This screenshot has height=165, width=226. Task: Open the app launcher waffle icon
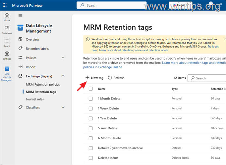coord(5,5)
